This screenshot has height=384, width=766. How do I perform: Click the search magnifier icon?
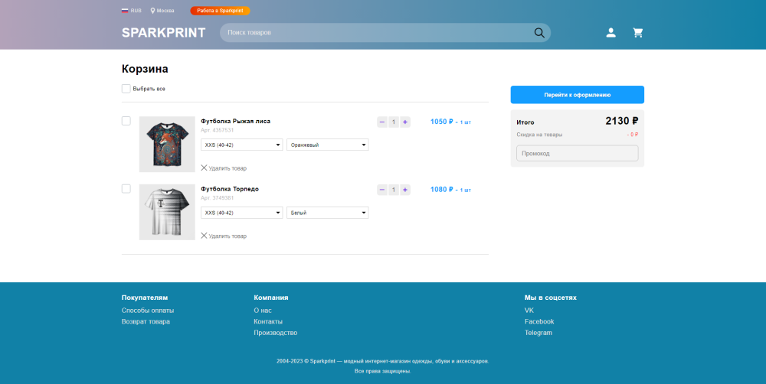click(x=539, y=33)
